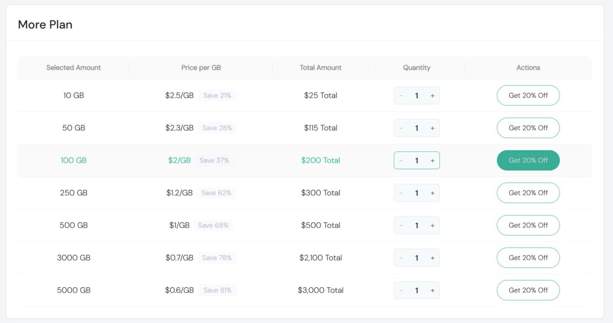Image resolution: width=613 pixels, height=323 pixels.
Task: Increase quantity for the 50 GB plan
Action: click(432, 128)
